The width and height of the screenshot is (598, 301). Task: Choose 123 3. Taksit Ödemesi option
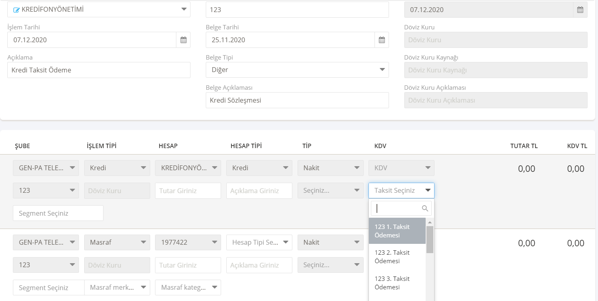397,283
